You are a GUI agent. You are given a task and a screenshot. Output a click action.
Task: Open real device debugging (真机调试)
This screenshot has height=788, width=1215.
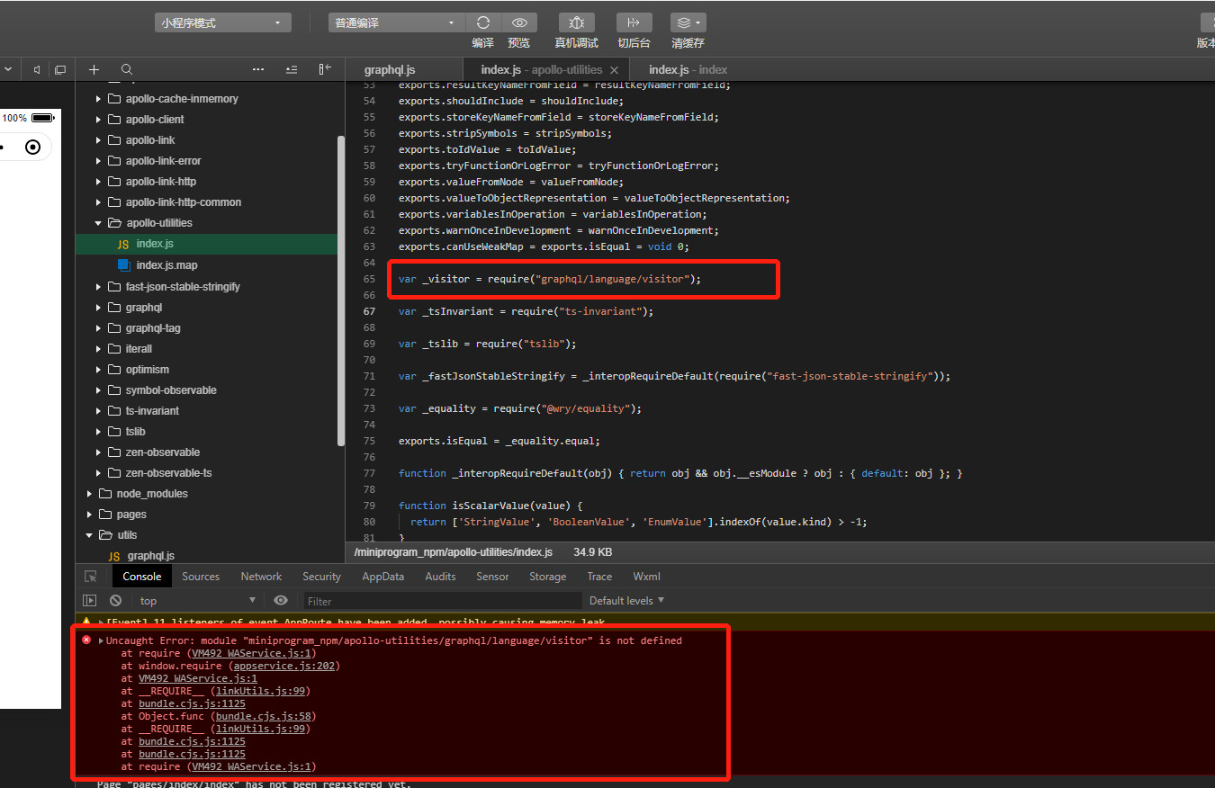click(x=576, y=22)
